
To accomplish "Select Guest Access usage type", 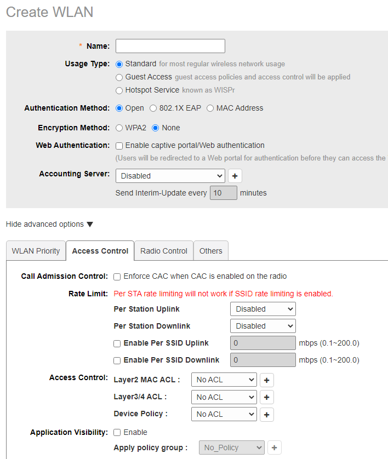I will [119, 77].
